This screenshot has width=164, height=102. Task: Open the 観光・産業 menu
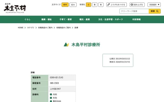(x=85, y=19)
